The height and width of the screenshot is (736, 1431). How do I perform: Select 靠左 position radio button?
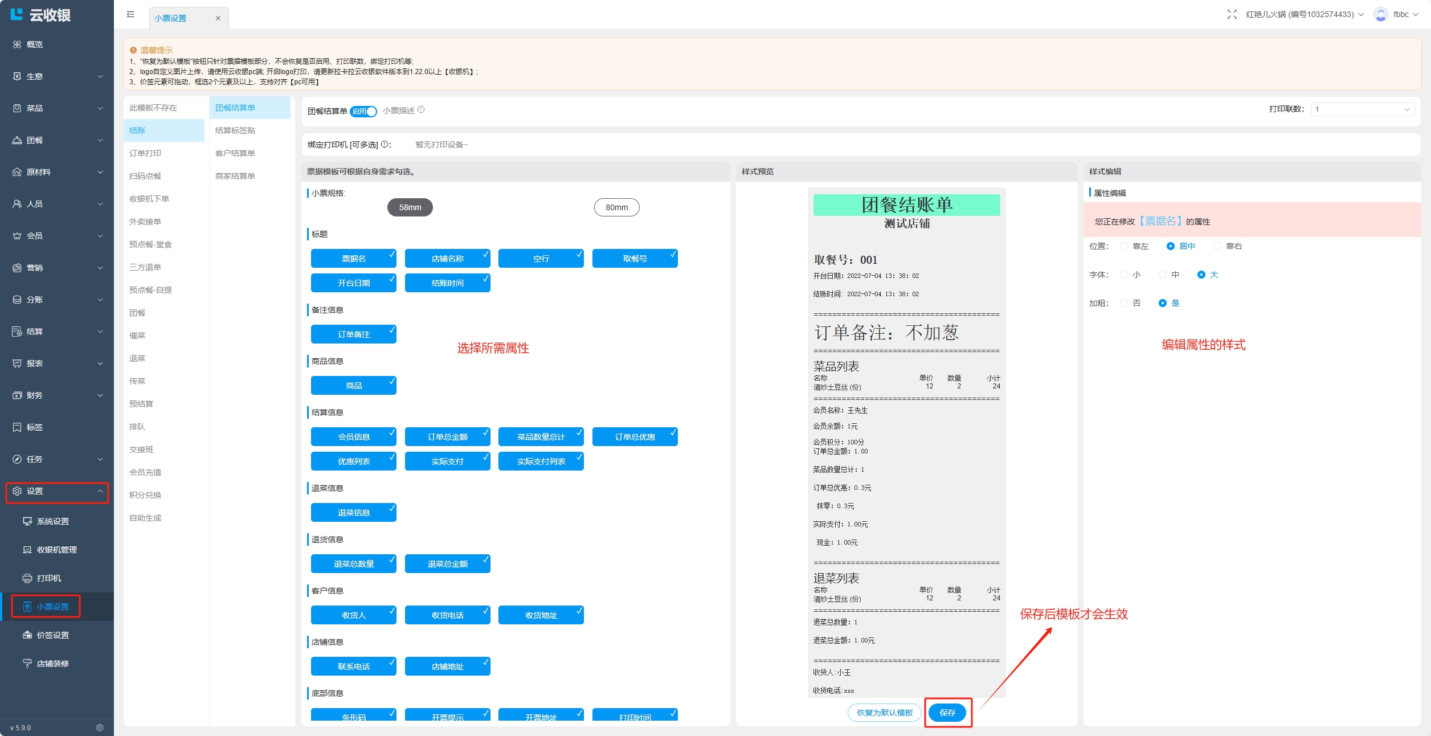click(x=1124, y=246)
